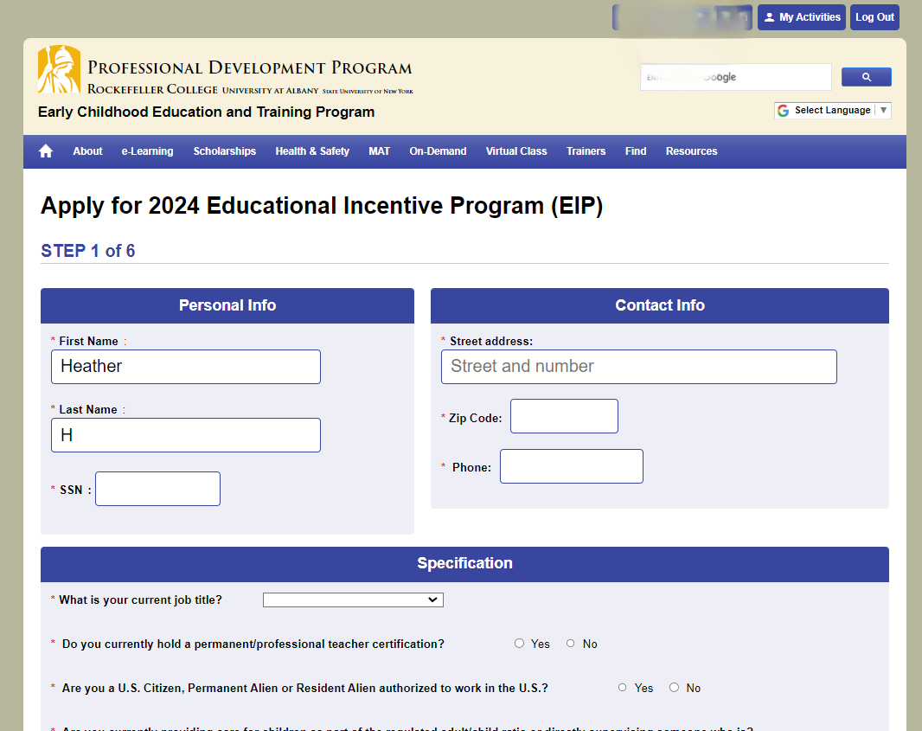Open the Resources menu
This screenshot has height=731, width=922.
[x=691, y=151]
